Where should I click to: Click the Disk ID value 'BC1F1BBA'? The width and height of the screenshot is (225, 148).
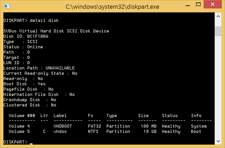(38, 36)
